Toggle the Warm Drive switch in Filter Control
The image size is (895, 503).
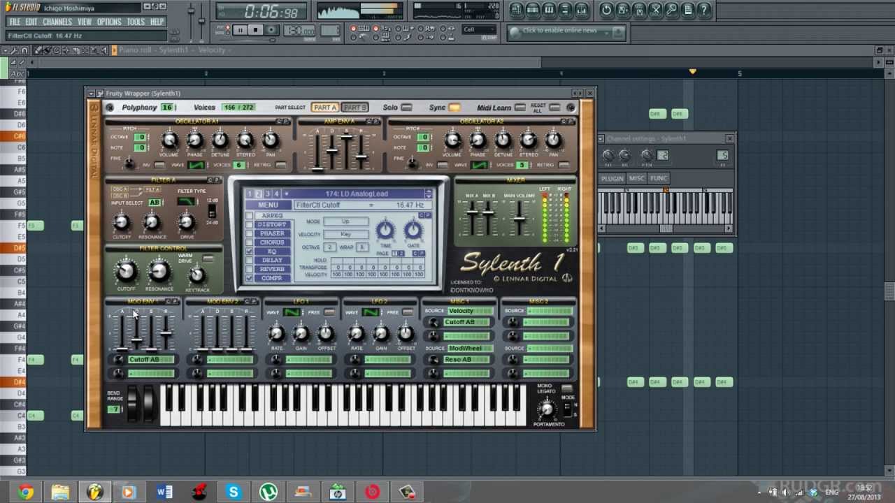click(208, 258)
